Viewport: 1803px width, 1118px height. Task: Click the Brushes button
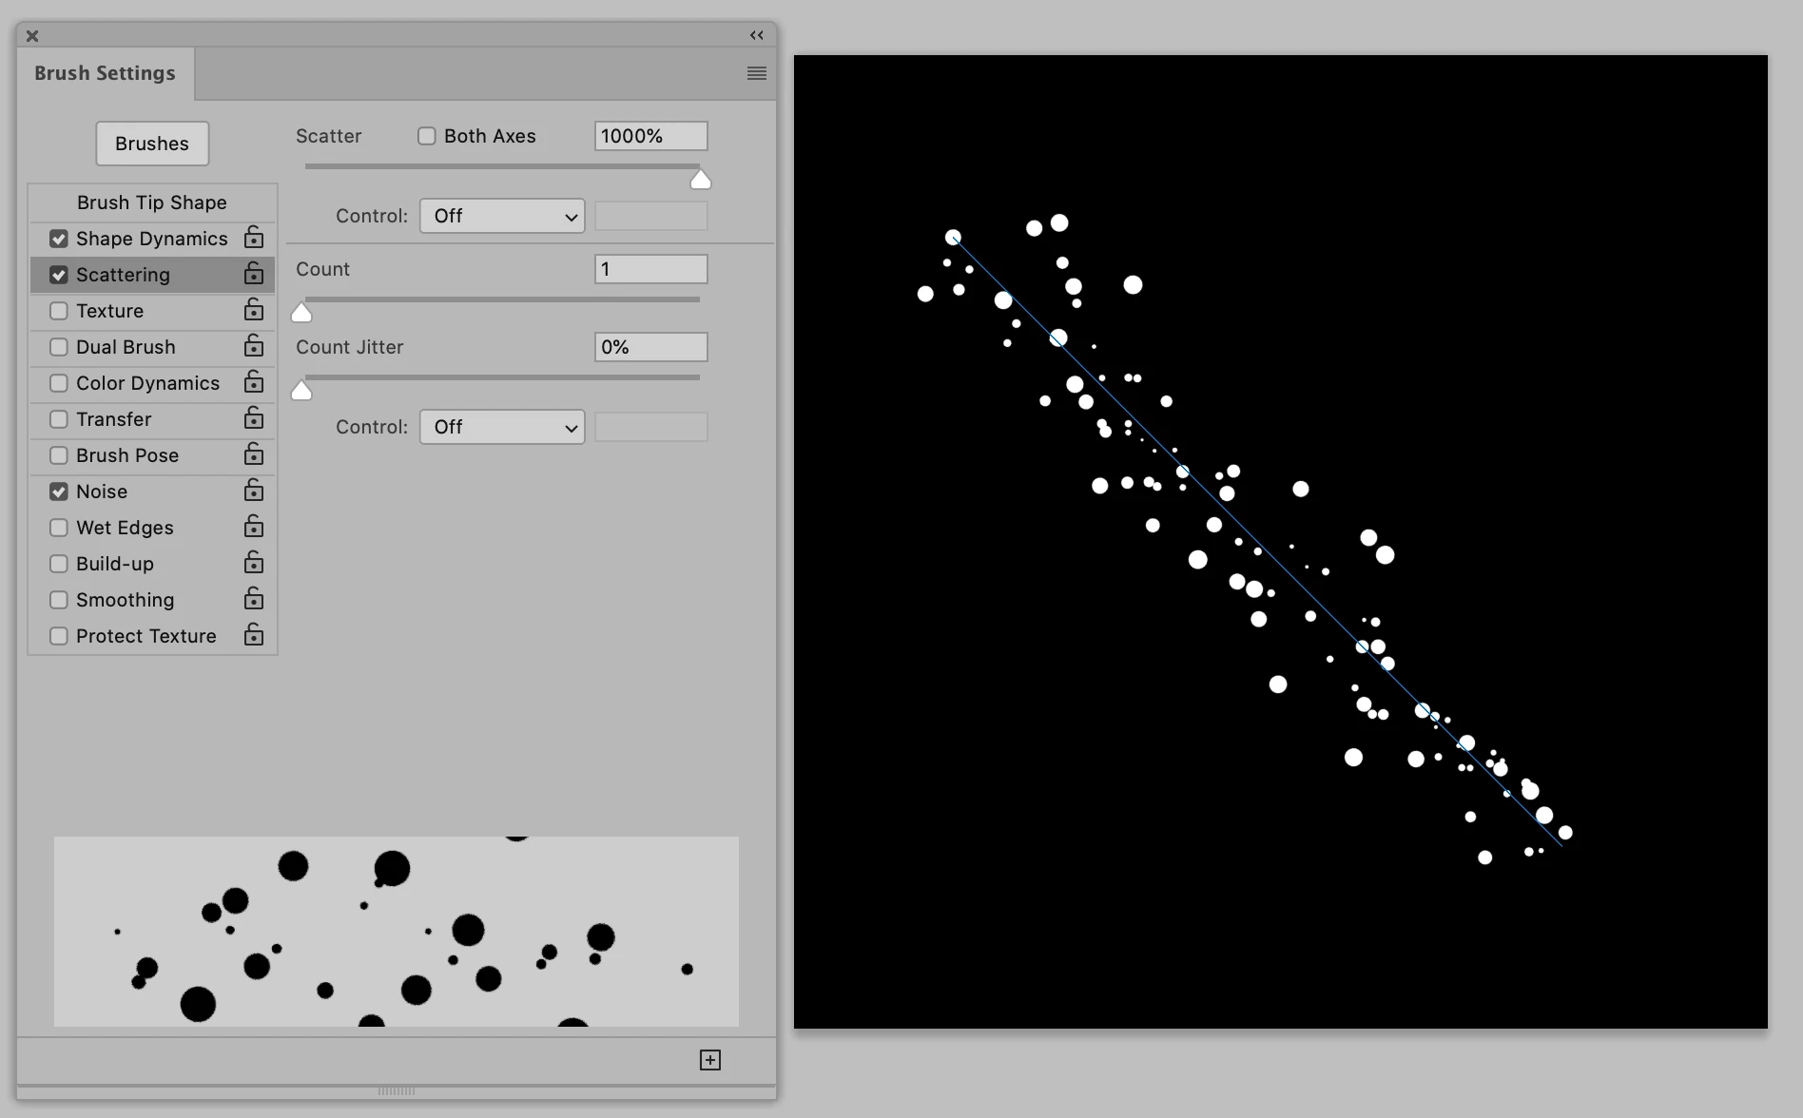[x=152, y=144]
